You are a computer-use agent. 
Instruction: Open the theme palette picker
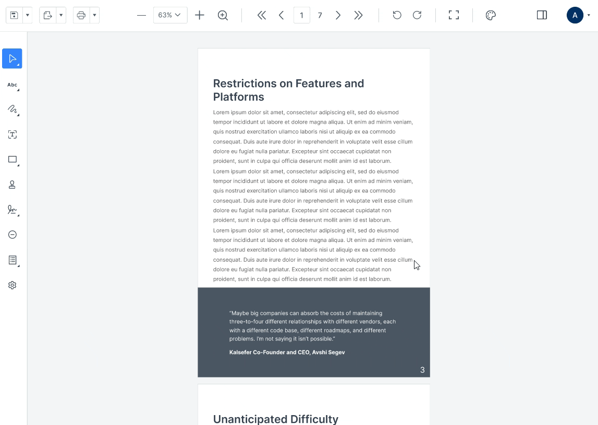point(490,15)
